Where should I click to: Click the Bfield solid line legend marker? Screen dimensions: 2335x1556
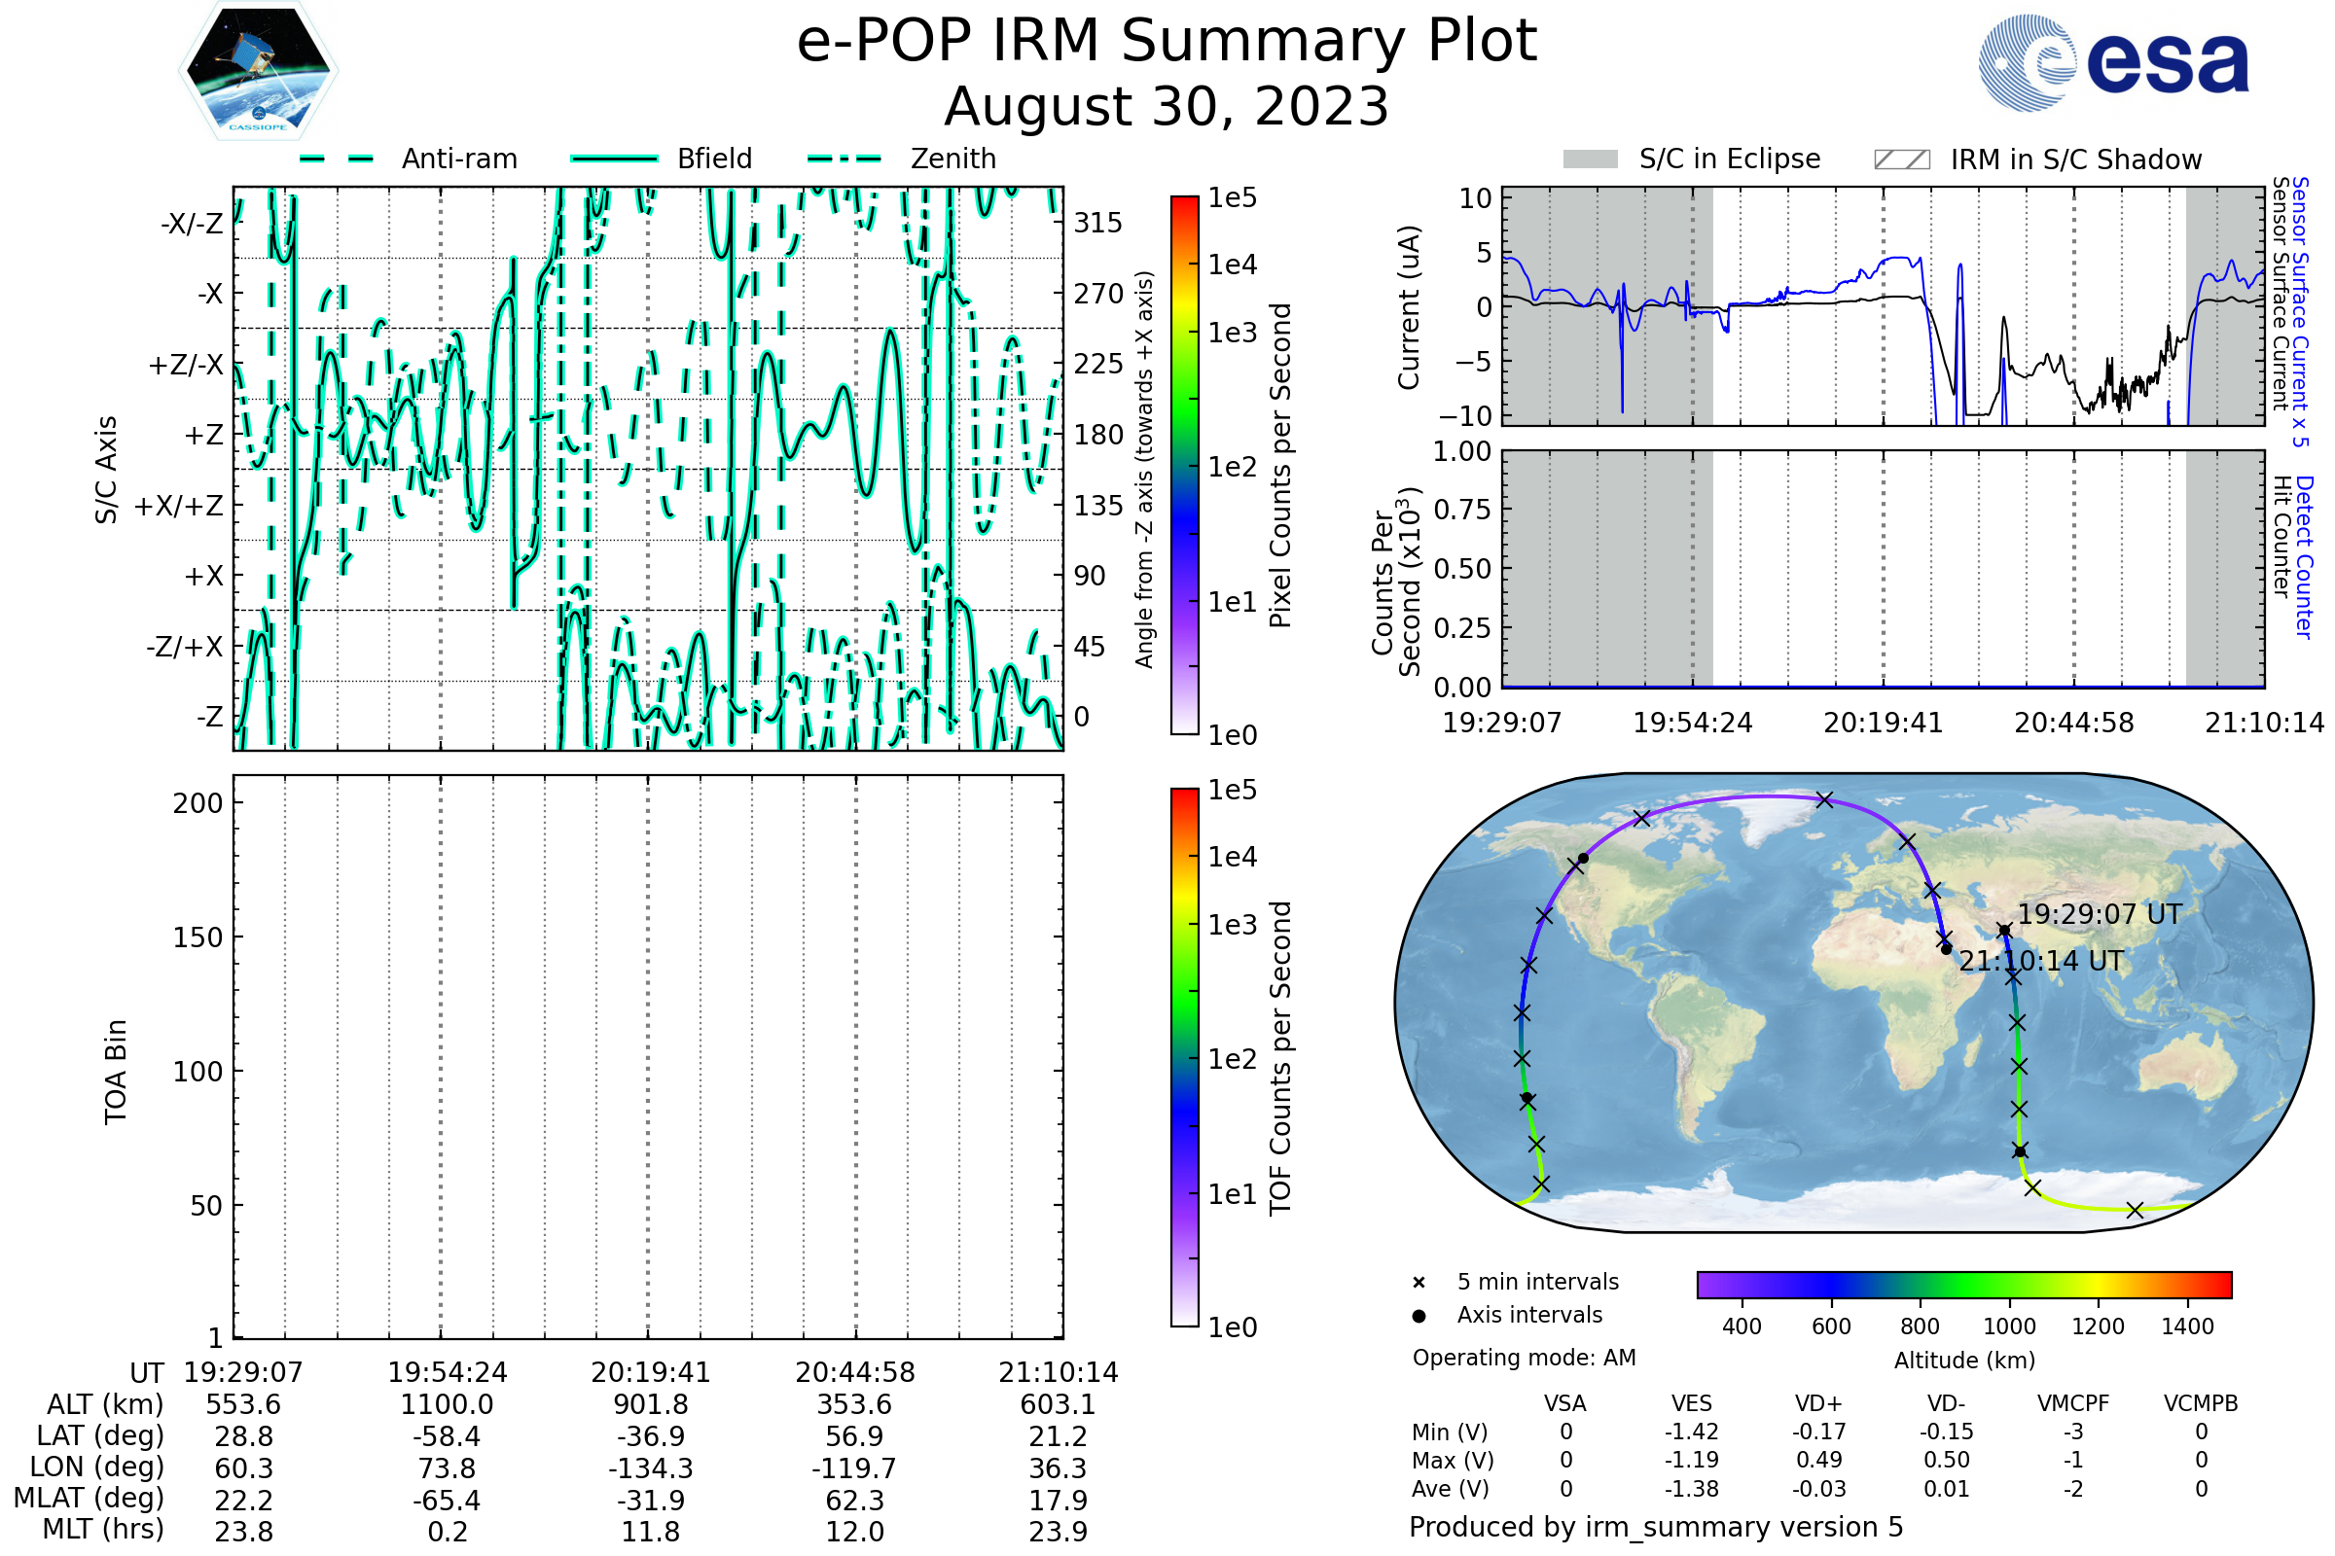tap(615, 159)
